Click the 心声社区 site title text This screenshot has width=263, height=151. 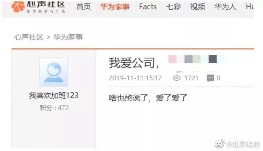pyautogui.click(x=46, y=5)
